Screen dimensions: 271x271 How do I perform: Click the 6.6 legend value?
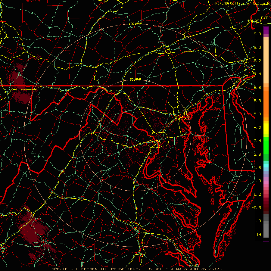pos(257,87)
